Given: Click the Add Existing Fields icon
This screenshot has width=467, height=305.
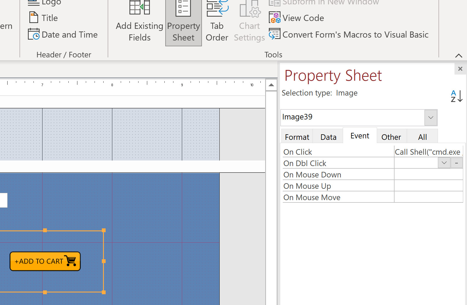Looking at the screenshot, I should click(139, 8).
